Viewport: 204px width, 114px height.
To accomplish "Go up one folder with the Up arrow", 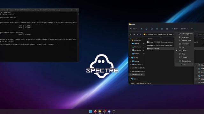I will click(140, 35).
